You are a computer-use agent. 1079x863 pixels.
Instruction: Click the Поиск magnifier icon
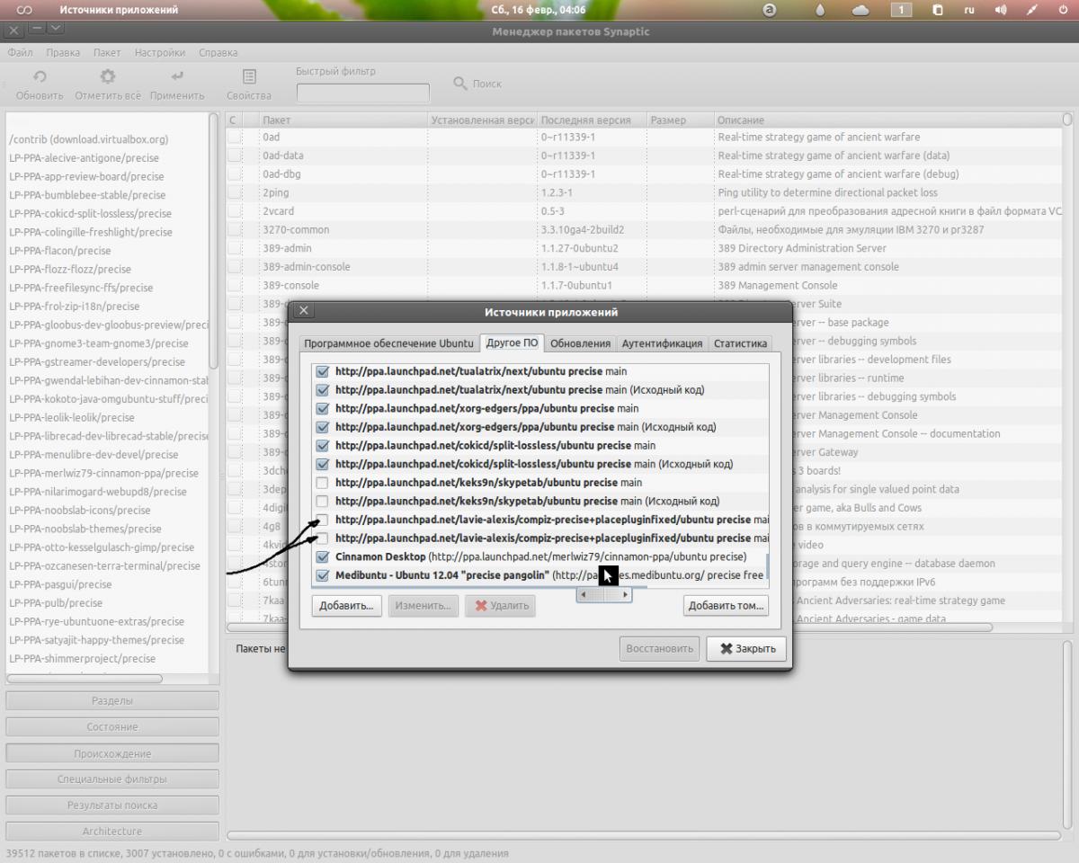pyautogui.click(x=460, y=84)
